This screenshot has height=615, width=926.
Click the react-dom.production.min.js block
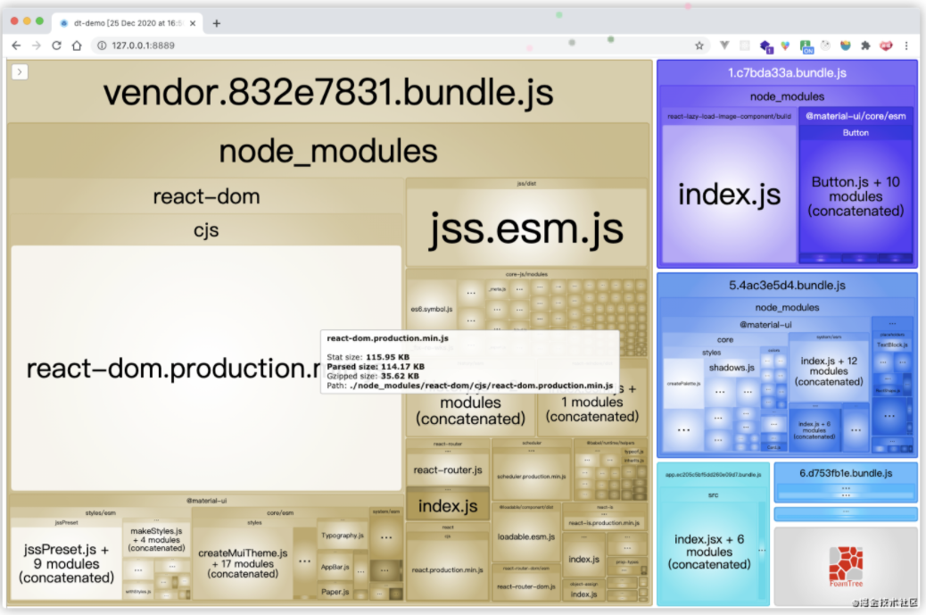point(206,368)
